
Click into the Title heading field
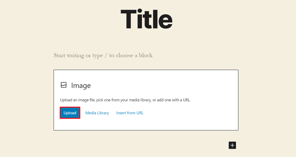pyautogui.click(x=146, y=19)
